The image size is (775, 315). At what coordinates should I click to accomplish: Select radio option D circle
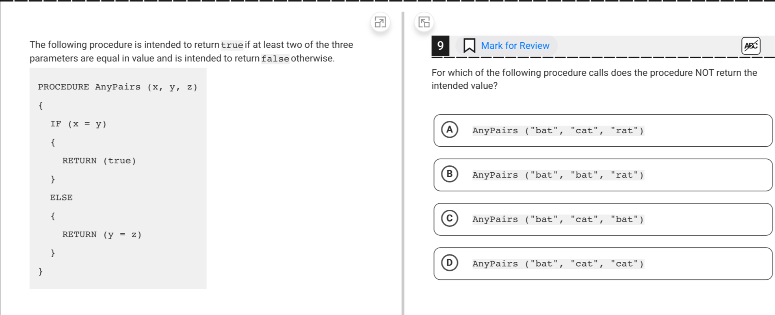point(450,263)
